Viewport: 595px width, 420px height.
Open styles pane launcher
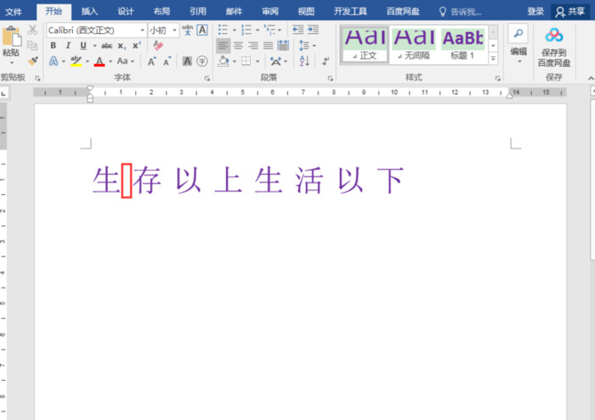tap(497, 78)
